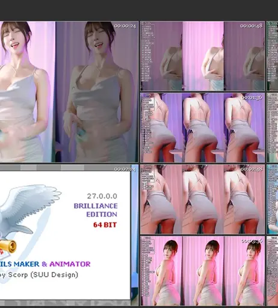Image resolution: width=278 pixels, height=308 pixels.
Task: Click the 00:01:36 timestamp overlay
Action: pos(252,97)
